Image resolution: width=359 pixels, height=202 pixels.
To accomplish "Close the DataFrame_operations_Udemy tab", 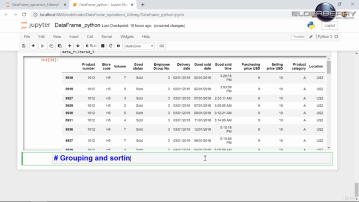I will [65, 4].
